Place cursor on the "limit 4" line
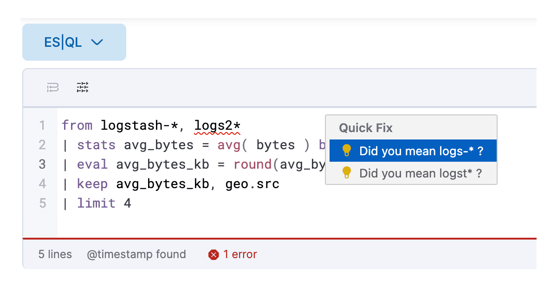The image size is (557, 291). (x=107, y=203)
